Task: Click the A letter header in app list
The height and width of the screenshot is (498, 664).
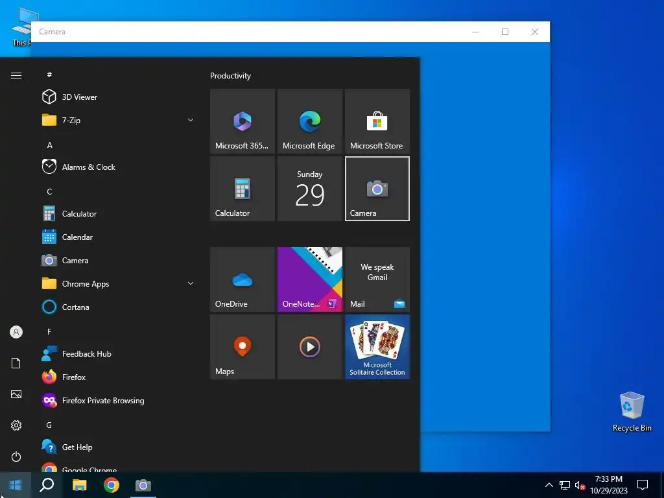Action: point(49,145)
